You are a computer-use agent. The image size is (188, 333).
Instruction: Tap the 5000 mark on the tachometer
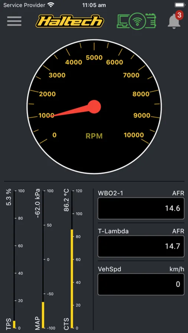coord(94,58)
